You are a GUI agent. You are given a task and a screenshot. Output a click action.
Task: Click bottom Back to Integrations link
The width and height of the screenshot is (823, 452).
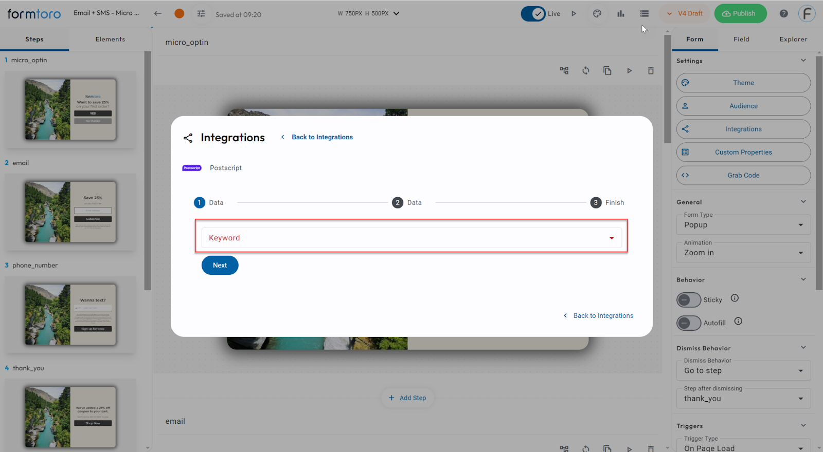point(599,316)
